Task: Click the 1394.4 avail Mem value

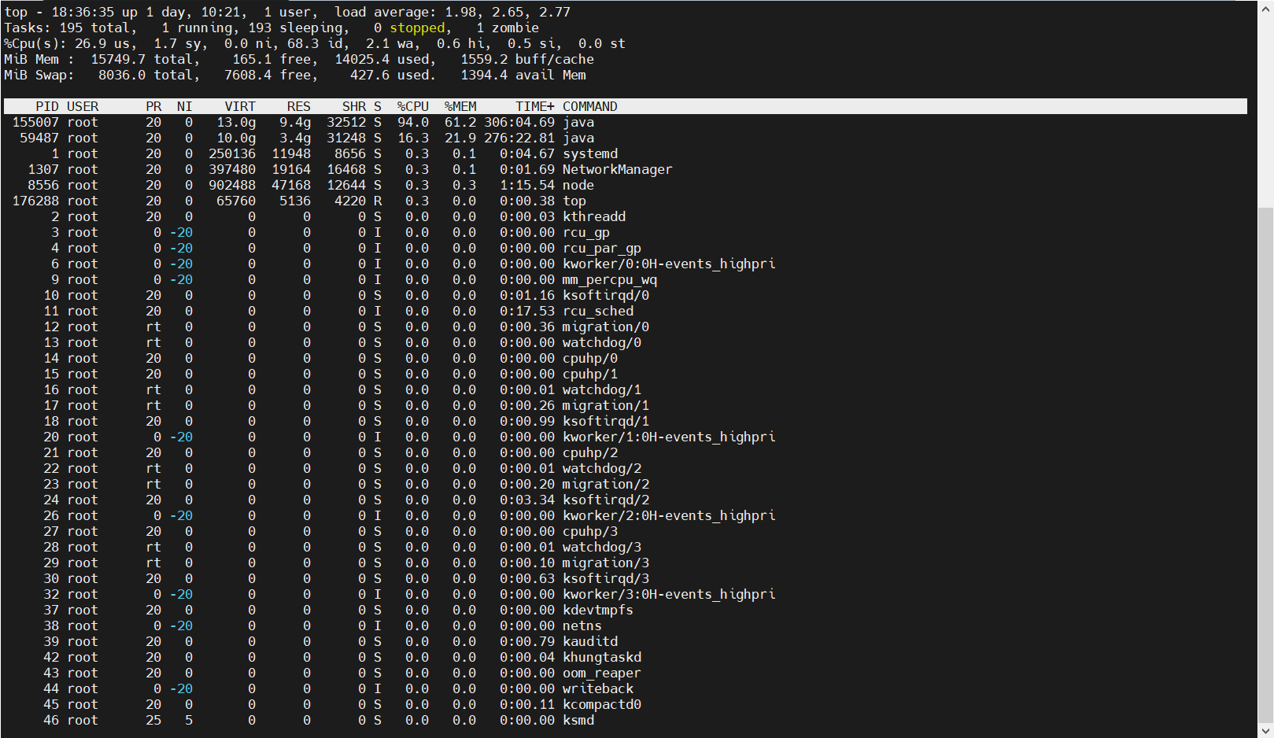Action: pos(484,75)
